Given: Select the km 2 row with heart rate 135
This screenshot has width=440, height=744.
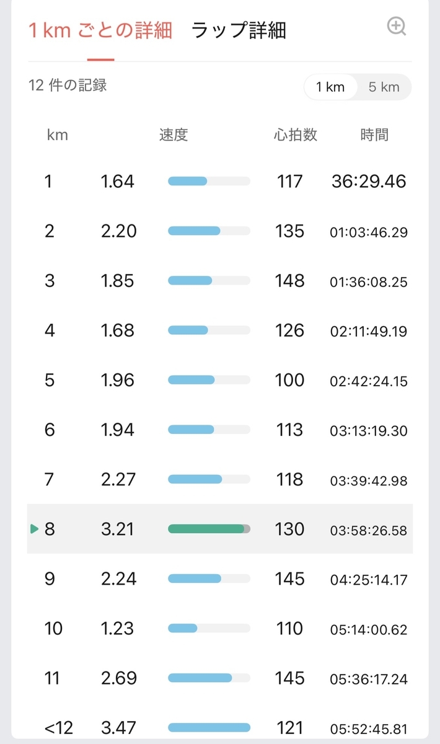Looking at the screenshot, I should pyautogui.click(x=220, y=231).
